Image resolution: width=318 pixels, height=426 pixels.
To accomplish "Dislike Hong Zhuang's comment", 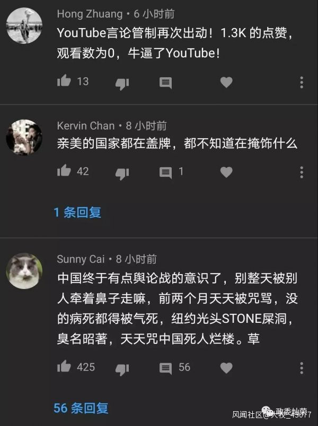I will coord(122,84).
